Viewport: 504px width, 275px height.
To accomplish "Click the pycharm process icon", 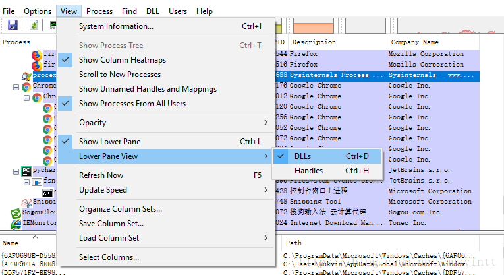I will [x=26, y=171].
